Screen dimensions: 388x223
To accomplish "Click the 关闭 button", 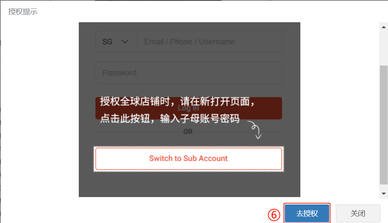I will (x=358, y=213).
